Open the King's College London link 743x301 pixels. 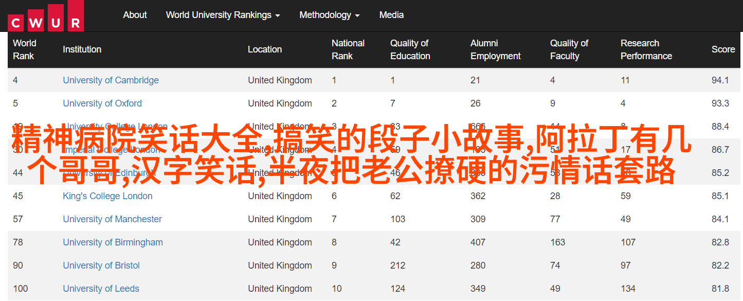pyautogui.click(x=107, y=196)
